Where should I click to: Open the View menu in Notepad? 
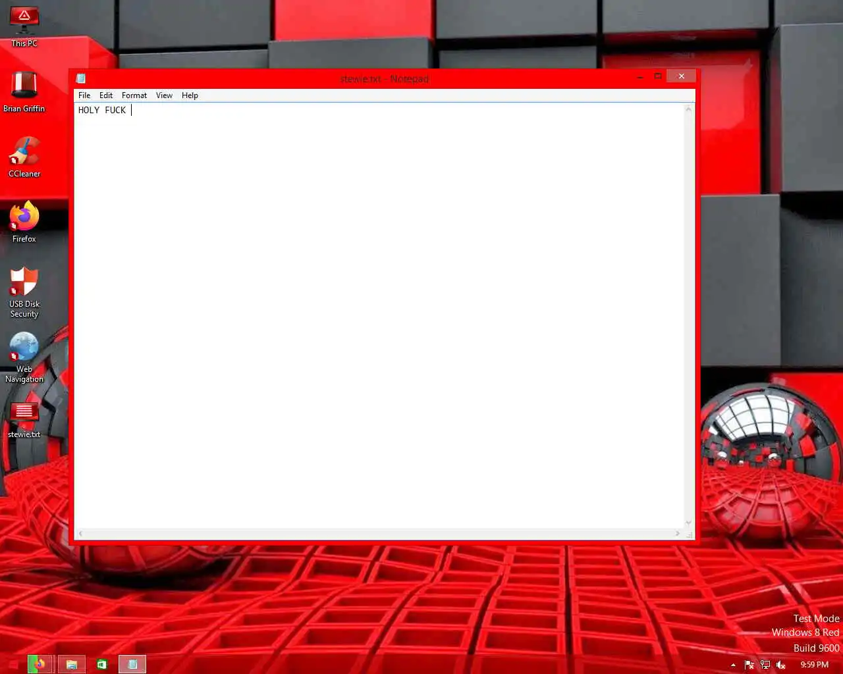(164, 95)
